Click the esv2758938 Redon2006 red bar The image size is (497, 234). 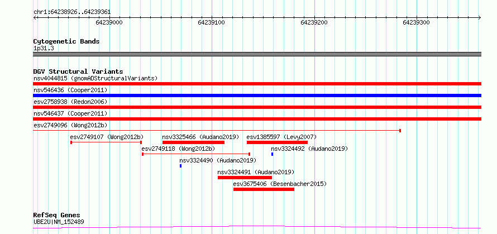[257, 107]
